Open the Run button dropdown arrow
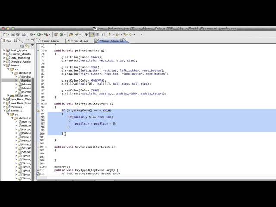The image size is (276, 207). coord(42,34)
